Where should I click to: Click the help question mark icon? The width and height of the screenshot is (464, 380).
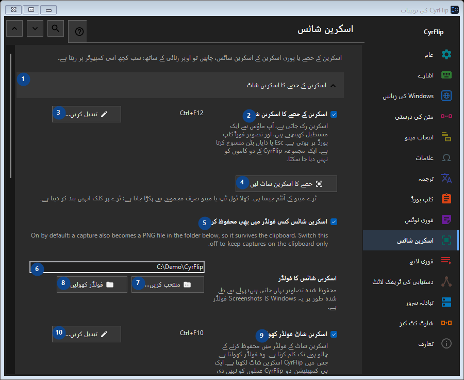[x=79, y=31]
